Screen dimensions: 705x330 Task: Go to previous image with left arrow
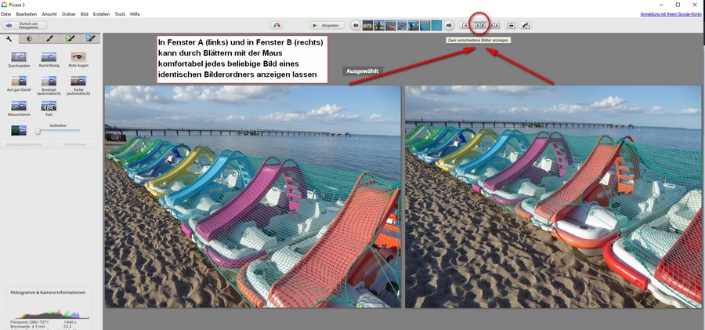pyautogui.click(x=356, y=26)
